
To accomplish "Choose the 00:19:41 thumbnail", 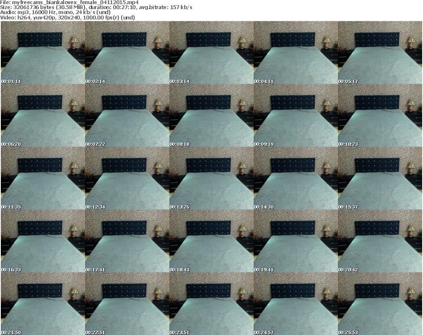I will coord(296,241).
